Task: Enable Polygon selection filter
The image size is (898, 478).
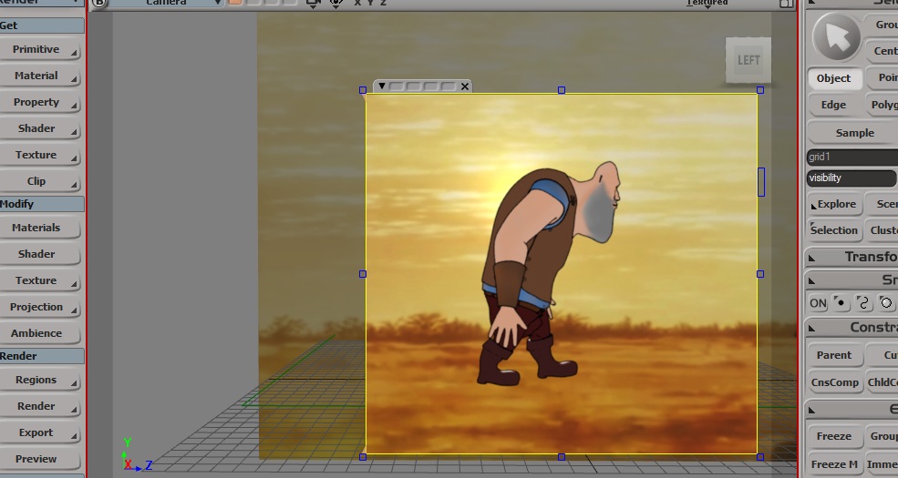Action: [x=883, y=105]
